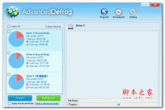Tick the Select All checkbox
The image size is (165, 110).
pos(9,26)
